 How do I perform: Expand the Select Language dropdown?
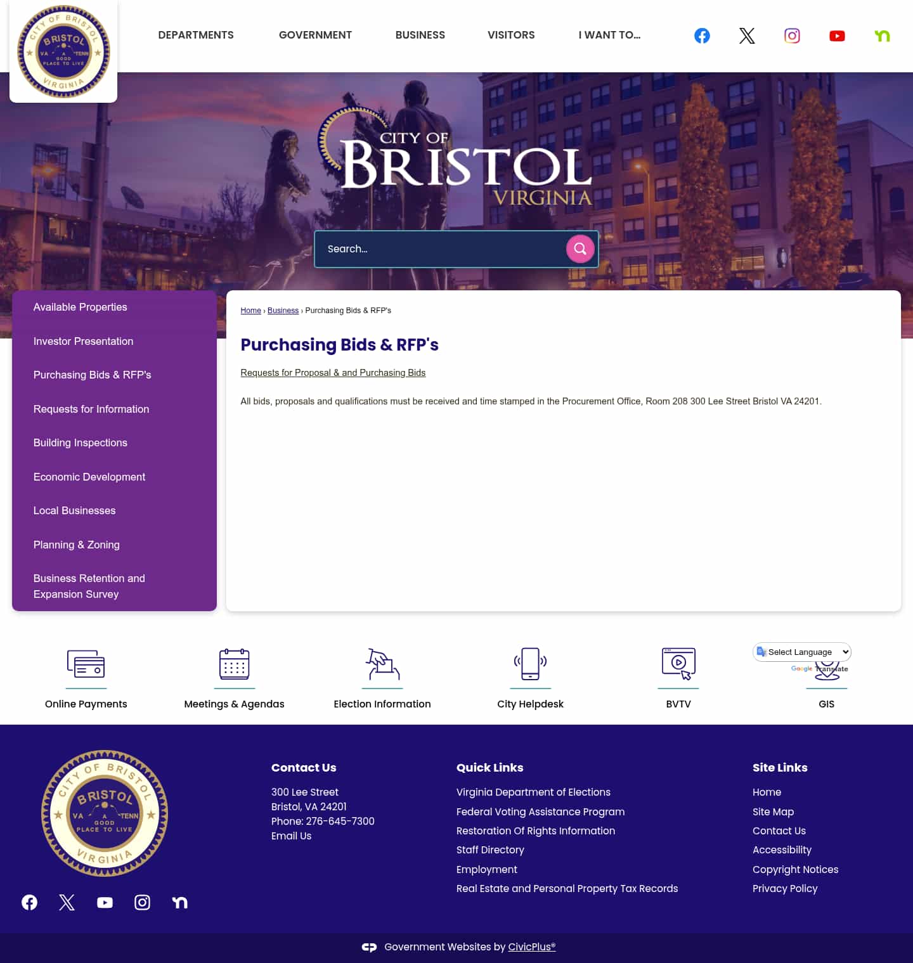pyautogui.click(x=801, y=652)
